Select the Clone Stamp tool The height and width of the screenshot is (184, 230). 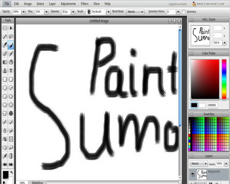pyautogui.click(x=5, y=71)
